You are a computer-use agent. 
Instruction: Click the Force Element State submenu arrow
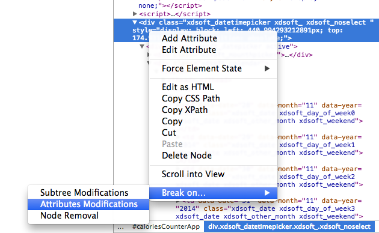click(x=267, y=68)
